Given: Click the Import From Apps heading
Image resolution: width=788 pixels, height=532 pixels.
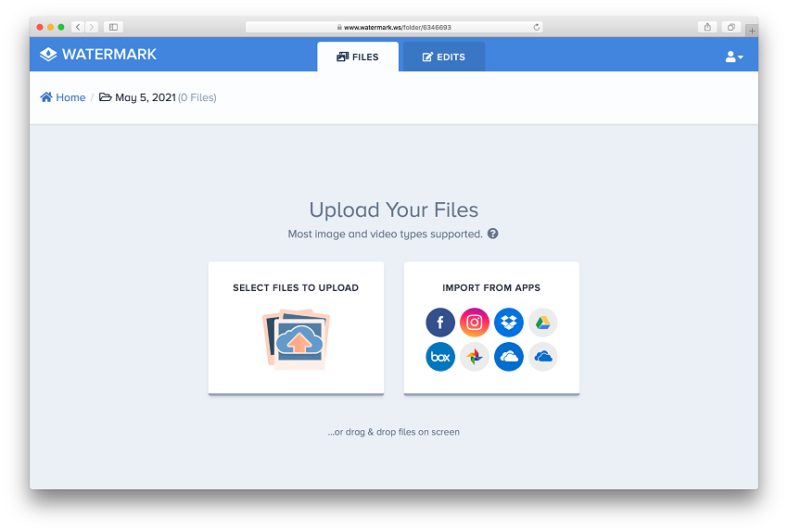Looking at the screenshot, I should pos(491,288).
